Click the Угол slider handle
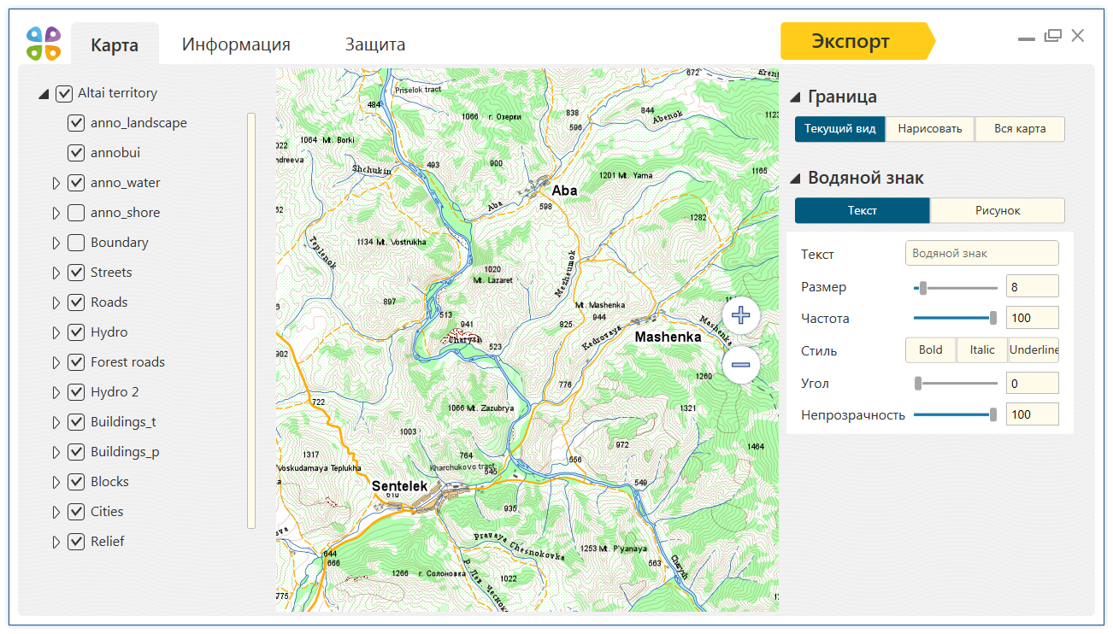 (918, 384)
